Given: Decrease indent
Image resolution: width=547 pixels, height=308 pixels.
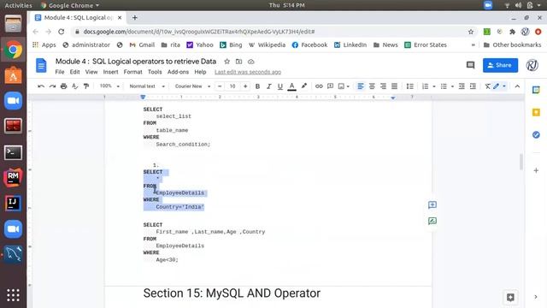Looking at the screenshot, I should click(462, 86).
